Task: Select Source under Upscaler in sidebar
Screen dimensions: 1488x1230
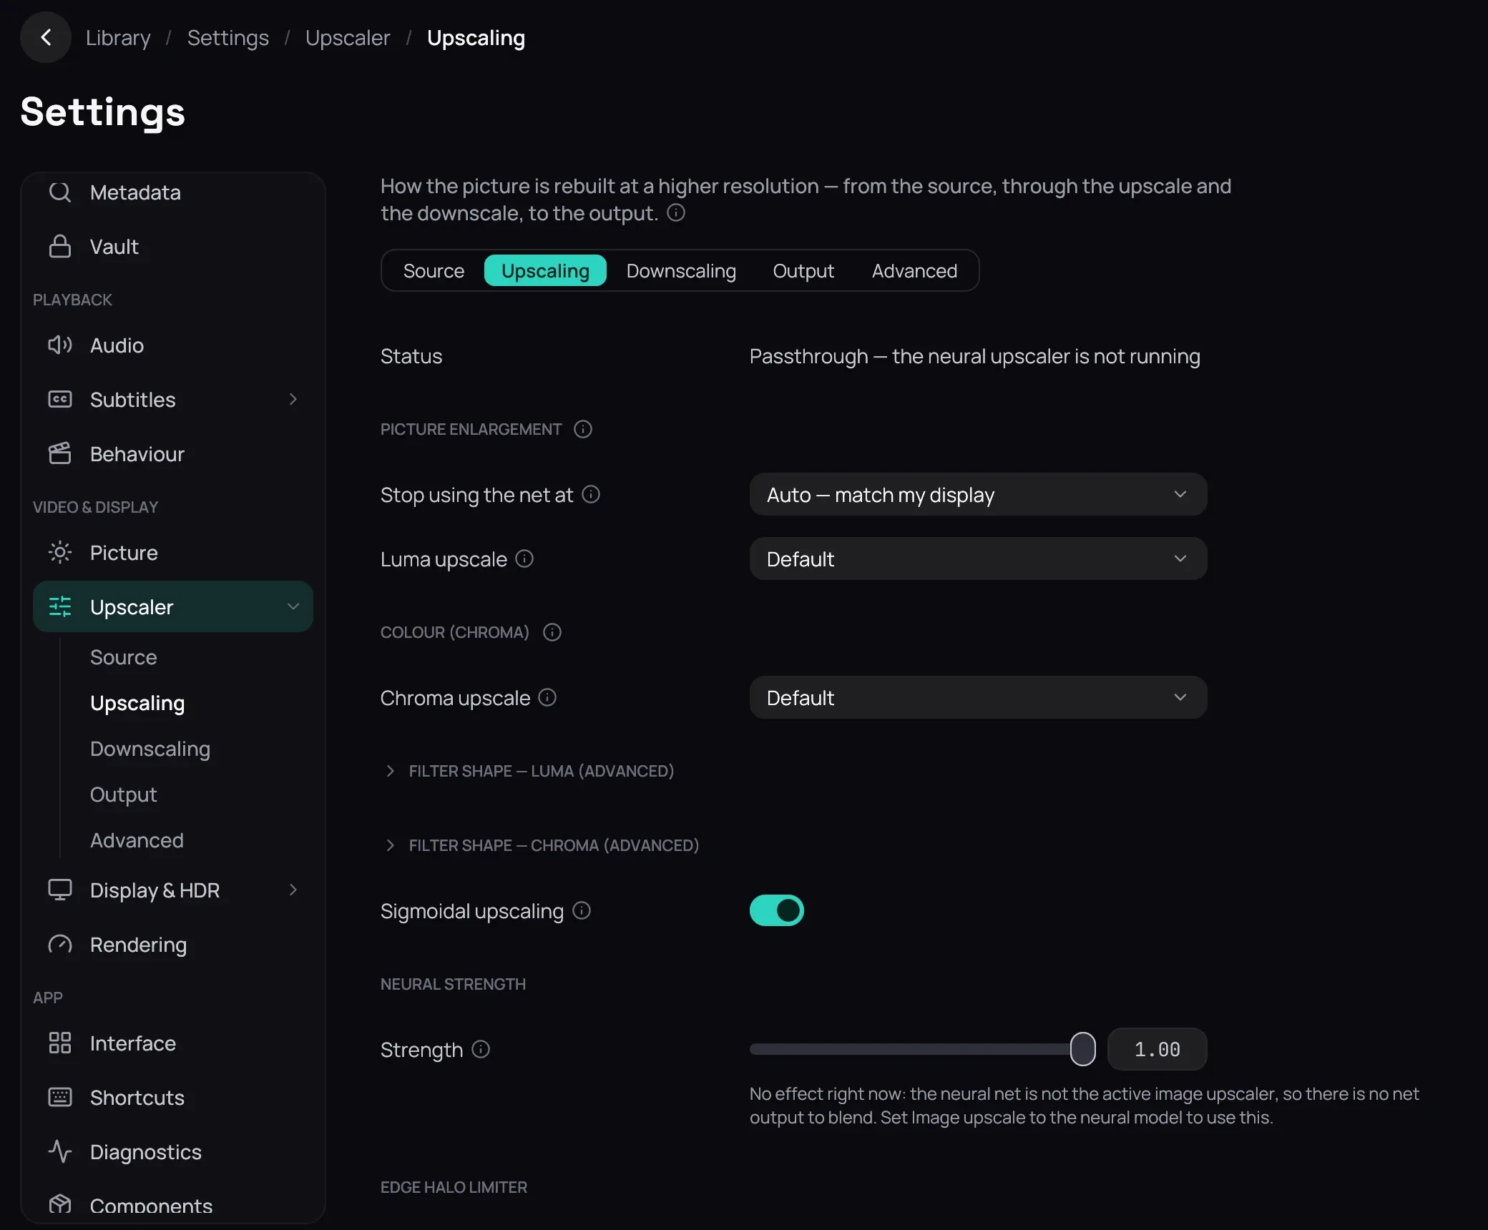Action: [124, 657]
